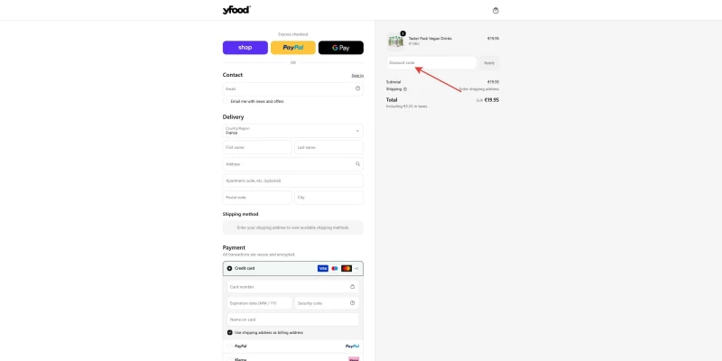
Task: Click the Apply discount button
Action: click(489, 63)
